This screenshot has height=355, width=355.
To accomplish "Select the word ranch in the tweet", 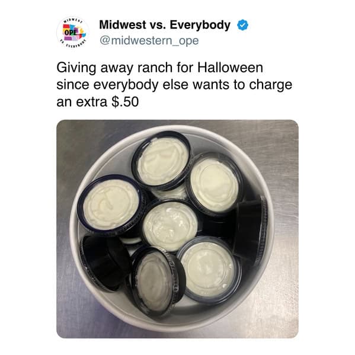I will click(x=155, y=68).
